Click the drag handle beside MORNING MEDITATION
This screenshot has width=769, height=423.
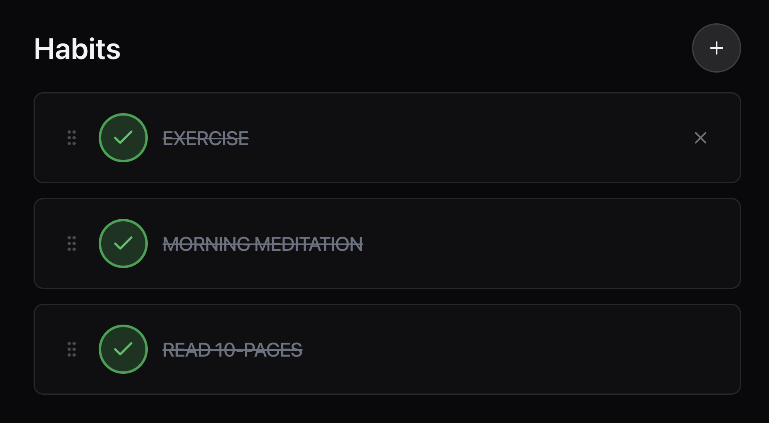click(x=72, y=243)
